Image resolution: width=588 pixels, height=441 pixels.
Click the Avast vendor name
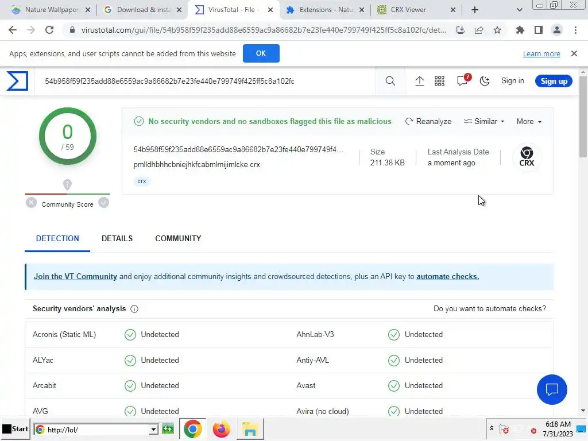(305, 385)
